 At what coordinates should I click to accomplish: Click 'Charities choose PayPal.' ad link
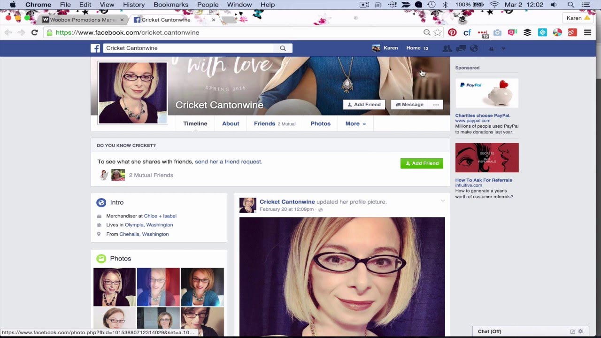point(483,115)
